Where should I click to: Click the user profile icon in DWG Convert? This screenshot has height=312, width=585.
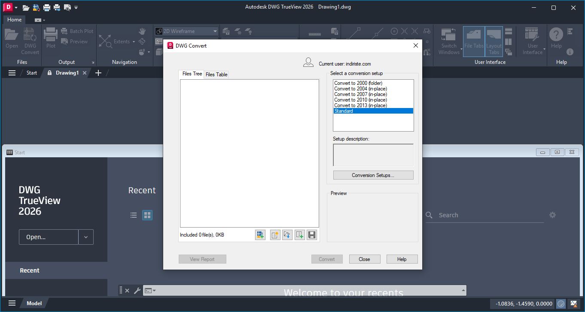308,63
